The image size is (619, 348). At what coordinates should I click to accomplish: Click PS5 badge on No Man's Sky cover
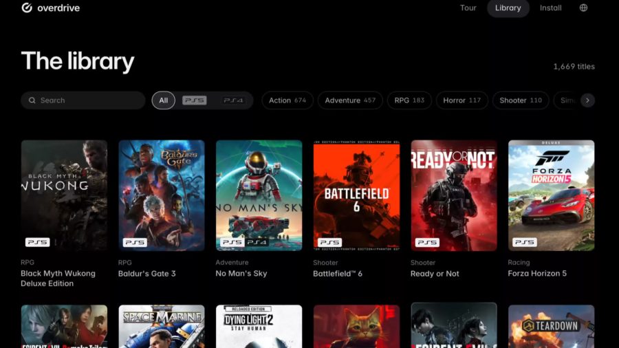(232, 242)
